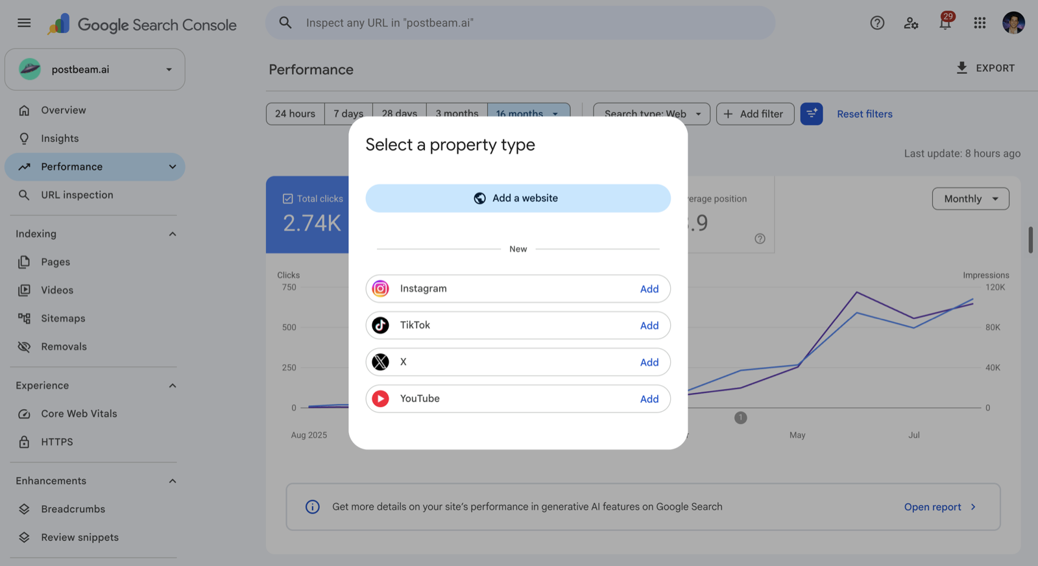Select the 28 days date range
This screenshot has height=566, width=1038.
click(x=400, y=113)
